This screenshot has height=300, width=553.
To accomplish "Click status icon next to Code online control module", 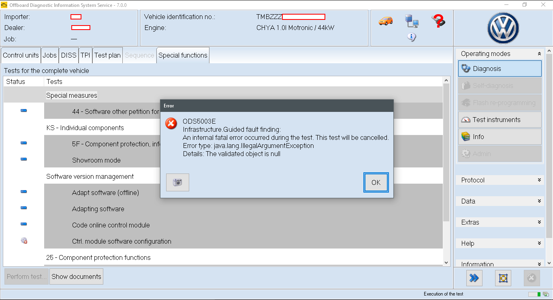I will (23, 224).
